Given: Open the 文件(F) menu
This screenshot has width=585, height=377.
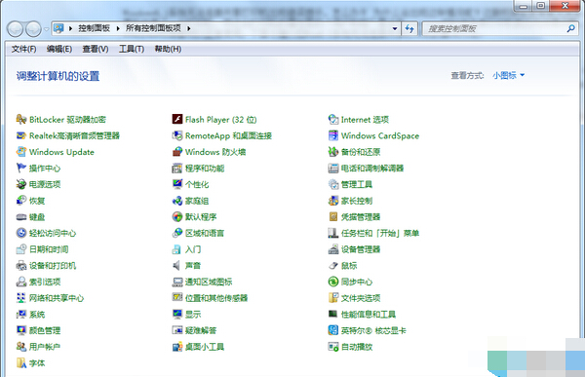Looking at the screenshot, I should pyautogui.click(x=23, y=50).
